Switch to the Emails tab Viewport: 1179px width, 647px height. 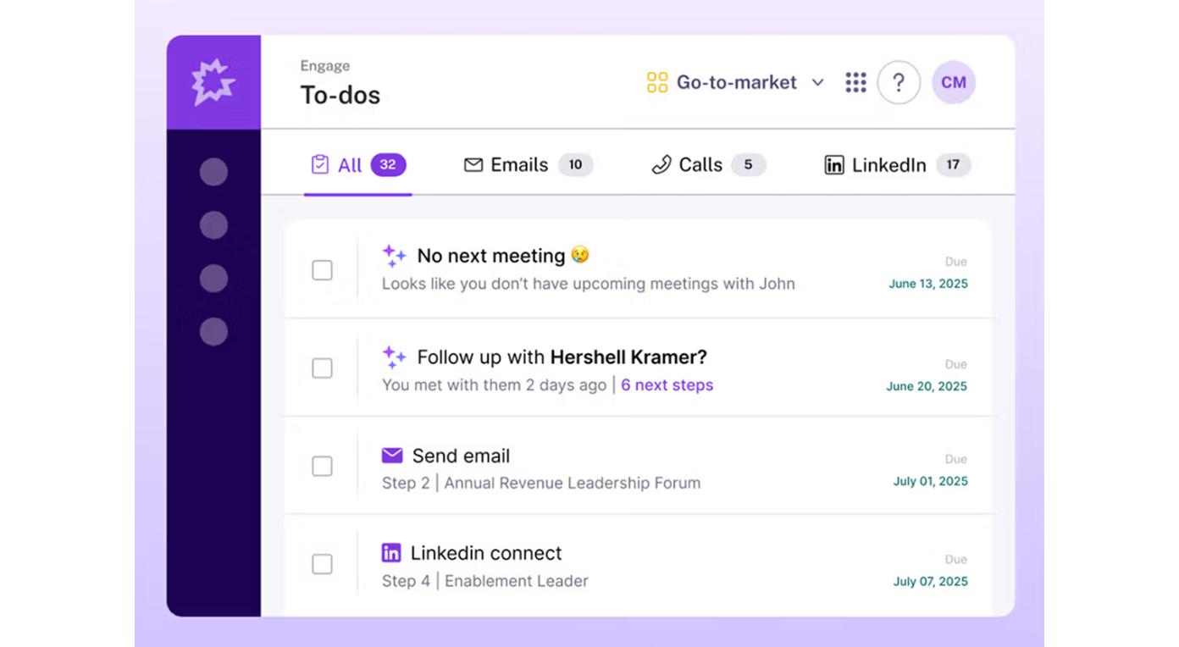tap(529, 165)
